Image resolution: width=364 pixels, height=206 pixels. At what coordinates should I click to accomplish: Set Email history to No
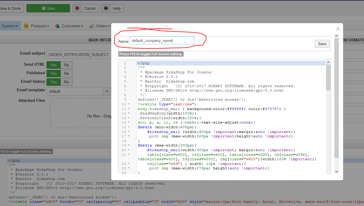(67, 82)
